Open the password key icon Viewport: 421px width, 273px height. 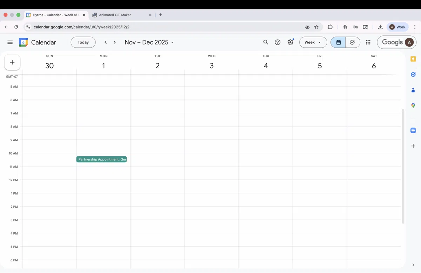(x=355, y=27)
